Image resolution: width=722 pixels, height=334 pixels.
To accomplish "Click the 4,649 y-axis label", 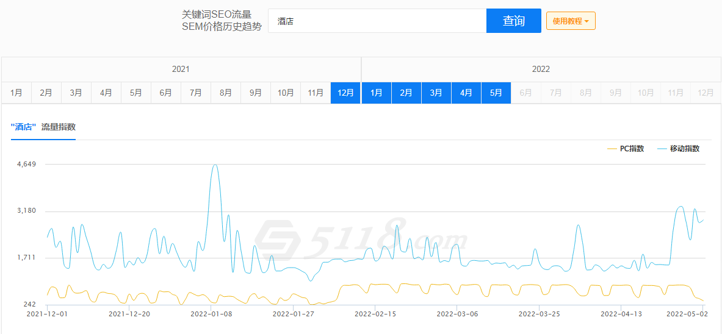I will tap(26, 164).
